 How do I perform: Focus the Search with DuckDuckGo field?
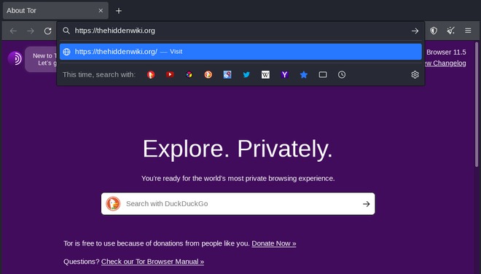pos(238,204)
